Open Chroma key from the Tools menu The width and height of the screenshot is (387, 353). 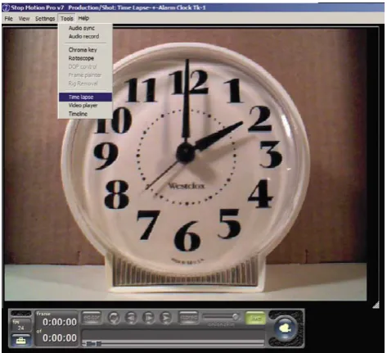coord(83,50)
